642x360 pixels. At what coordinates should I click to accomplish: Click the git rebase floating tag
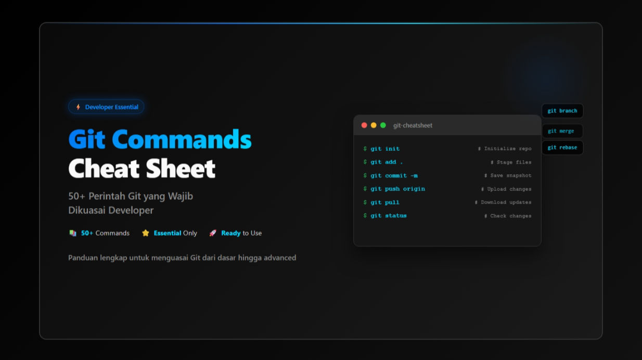[563, 147]
